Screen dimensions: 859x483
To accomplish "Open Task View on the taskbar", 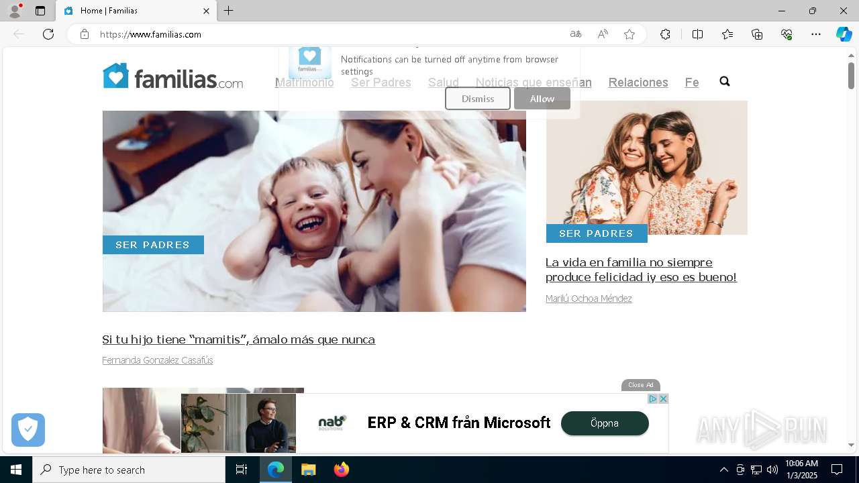I will (242, 470).
